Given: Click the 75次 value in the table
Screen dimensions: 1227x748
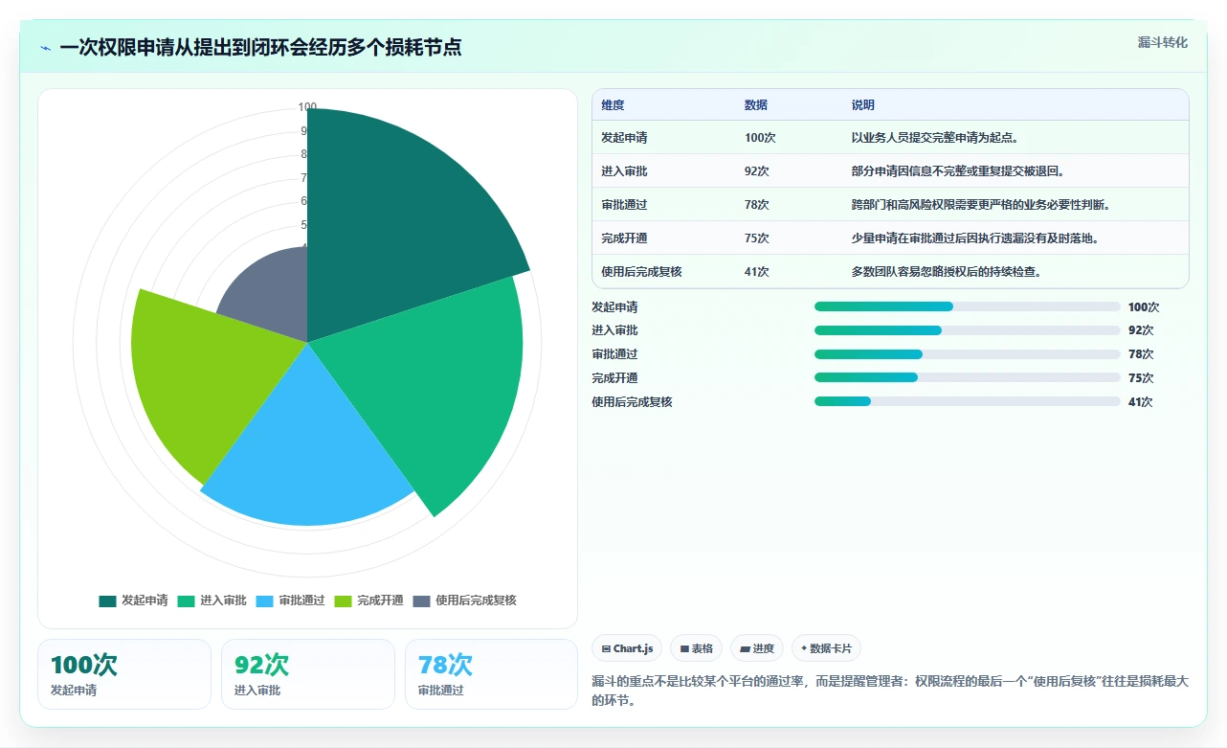Looking at the screenshot, I should point(757,238).
